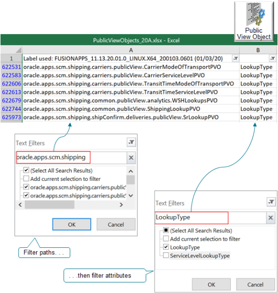This screenshot has height=293, width=278.
Task: Select row header 622679
Action: [x=12, y=101]
